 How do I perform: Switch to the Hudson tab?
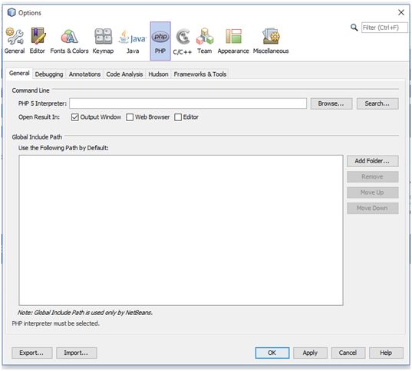tap(158, 74)
